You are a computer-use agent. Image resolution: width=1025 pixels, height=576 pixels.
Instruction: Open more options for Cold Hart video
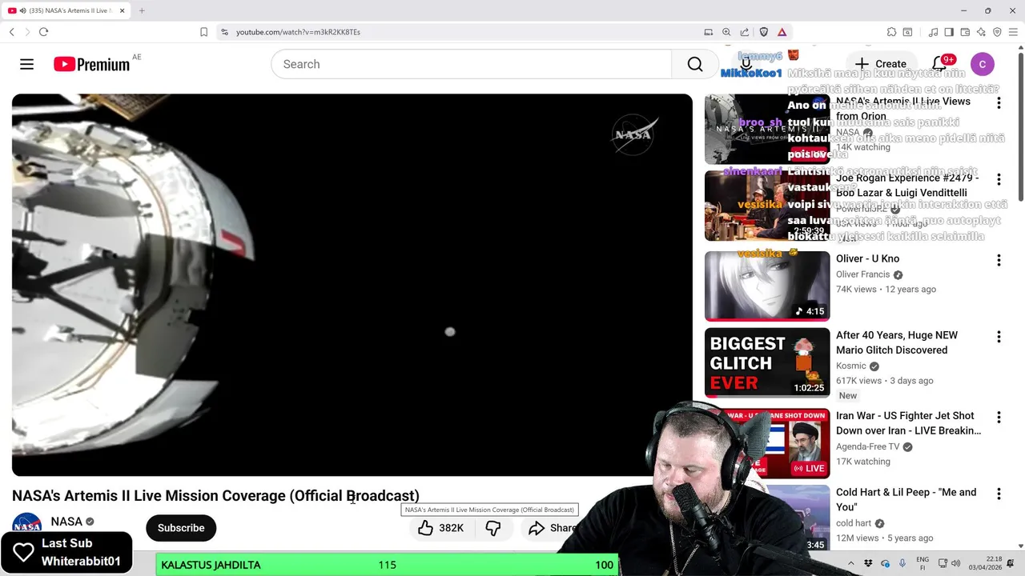point(999,494)
